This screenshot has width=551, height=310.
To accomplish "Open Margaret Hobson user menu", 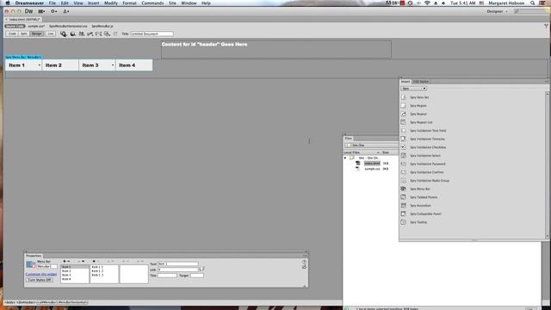I will tap(506, 3).
